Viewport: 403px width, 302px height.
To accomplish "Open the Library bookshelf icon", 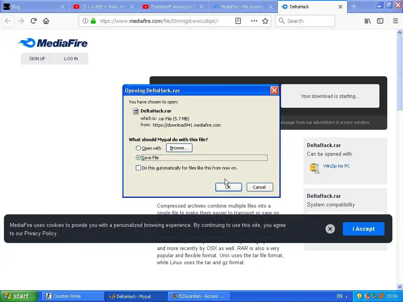I will click(368, 21).
